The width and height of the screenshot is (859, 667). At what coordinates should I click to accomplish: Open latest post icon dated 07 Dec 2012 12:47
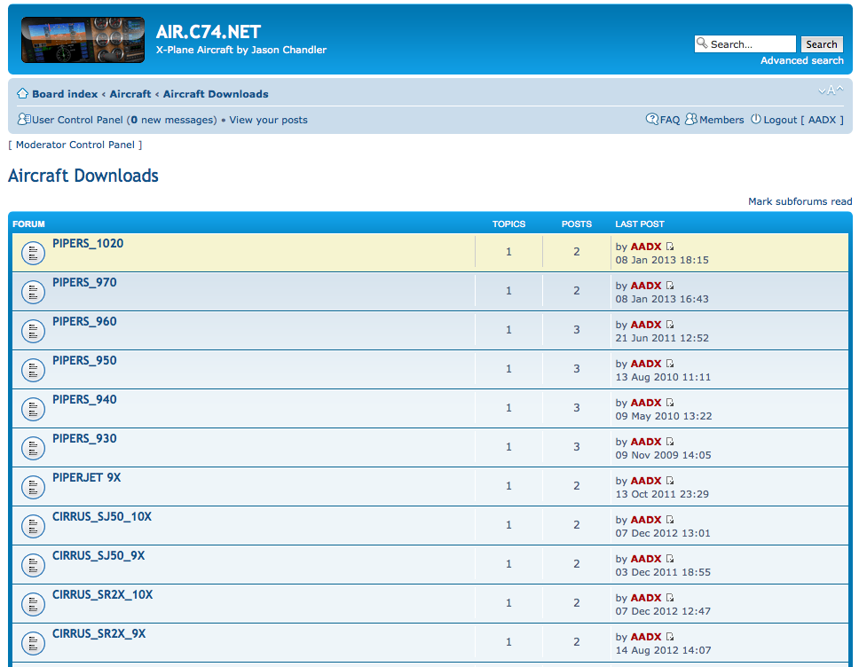670,598
